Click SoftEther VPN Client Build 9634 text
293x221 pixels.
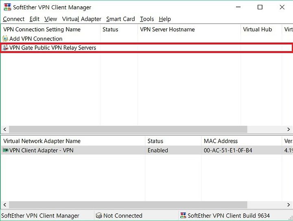coord(229,216)
